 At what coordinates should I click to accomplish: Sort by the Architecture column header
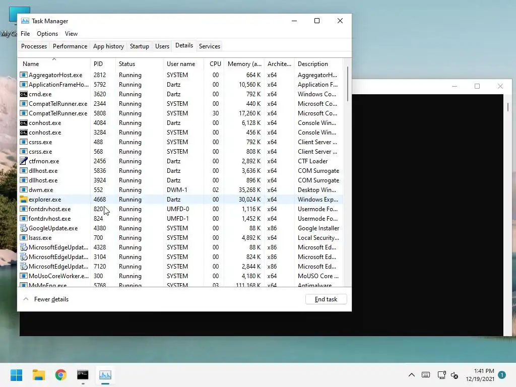[x=279, y=64]
